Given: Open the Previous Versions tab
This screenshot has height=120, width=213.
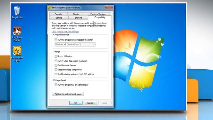Looking at the screenshot, I should click(98, 14).
